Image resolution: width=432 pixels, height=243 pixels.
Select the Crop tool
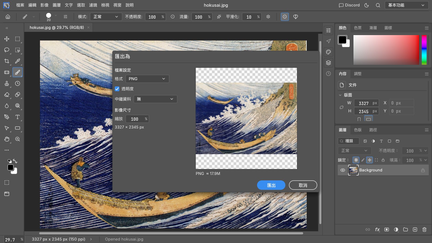[x=7, y=61]
